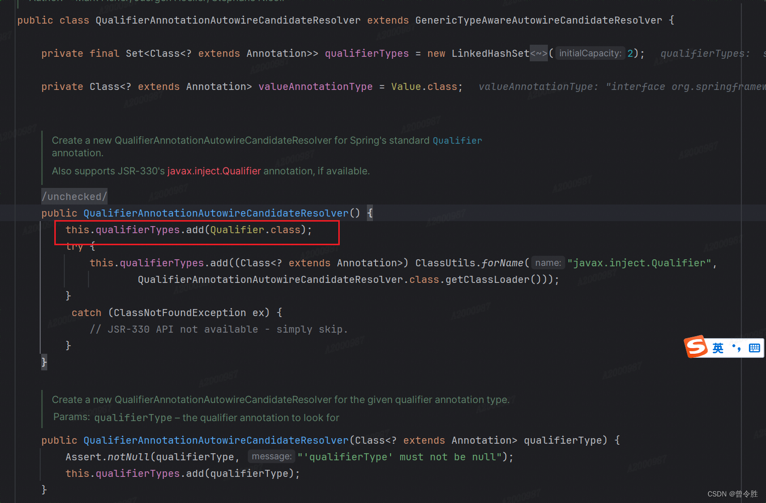
Task: Click the Sogou input method S logo
Action: 696,347
